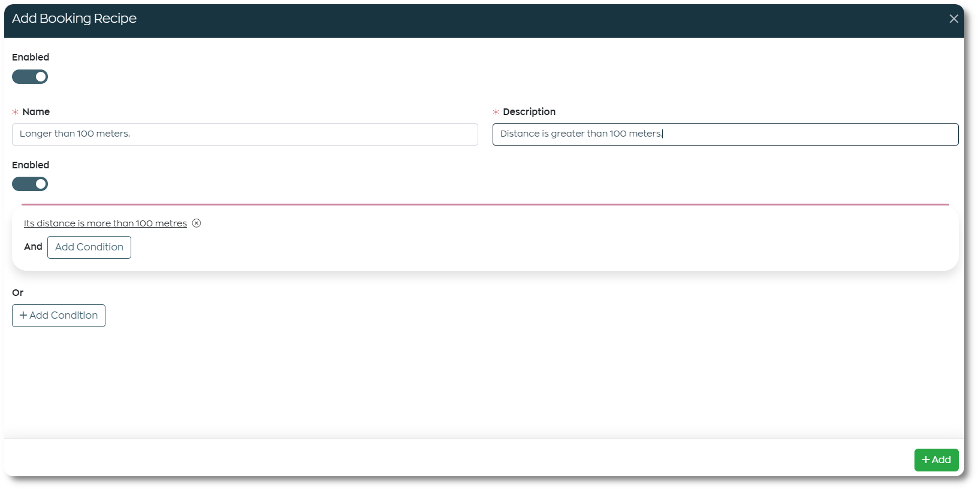Click the Add Booking Recipe title

point(74,19)
